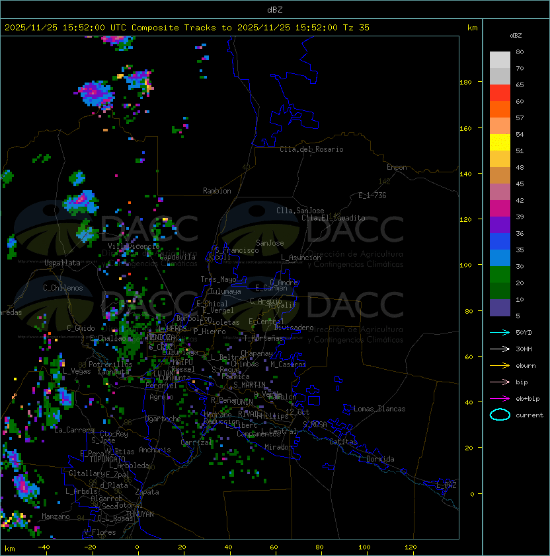Click the Lomas_Blancas map label

pos(379,409)
